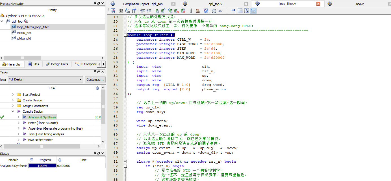The image size is (391, 181).
Task: Close the Compilation Report tab
Action: click(173, 4)
